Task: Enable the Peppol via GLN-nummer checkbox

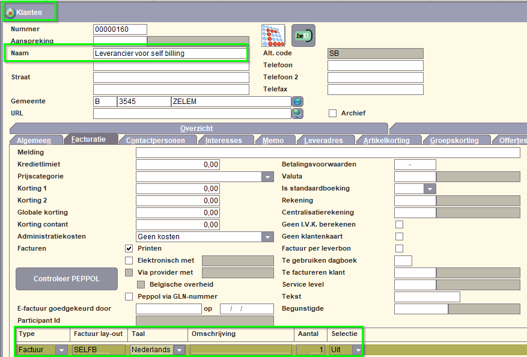Action: (x=129, y=296)
